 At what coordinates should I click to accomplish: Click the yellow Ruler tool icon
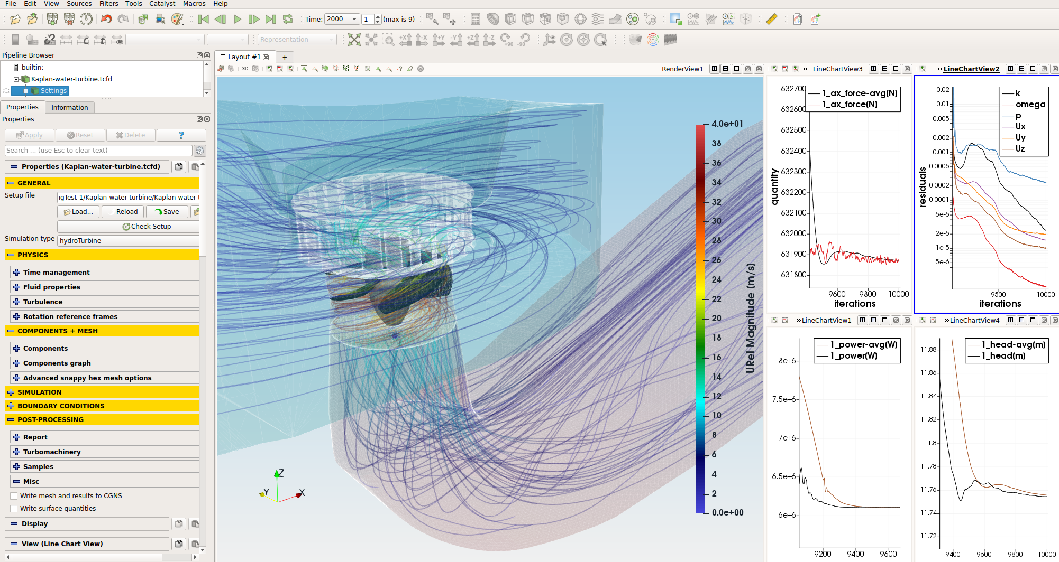[x=771, y=20]
